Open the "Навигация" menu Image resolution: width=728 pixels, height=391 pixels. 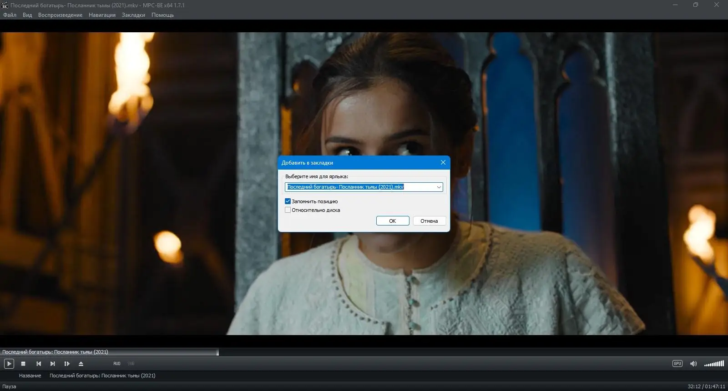point(102,15)
